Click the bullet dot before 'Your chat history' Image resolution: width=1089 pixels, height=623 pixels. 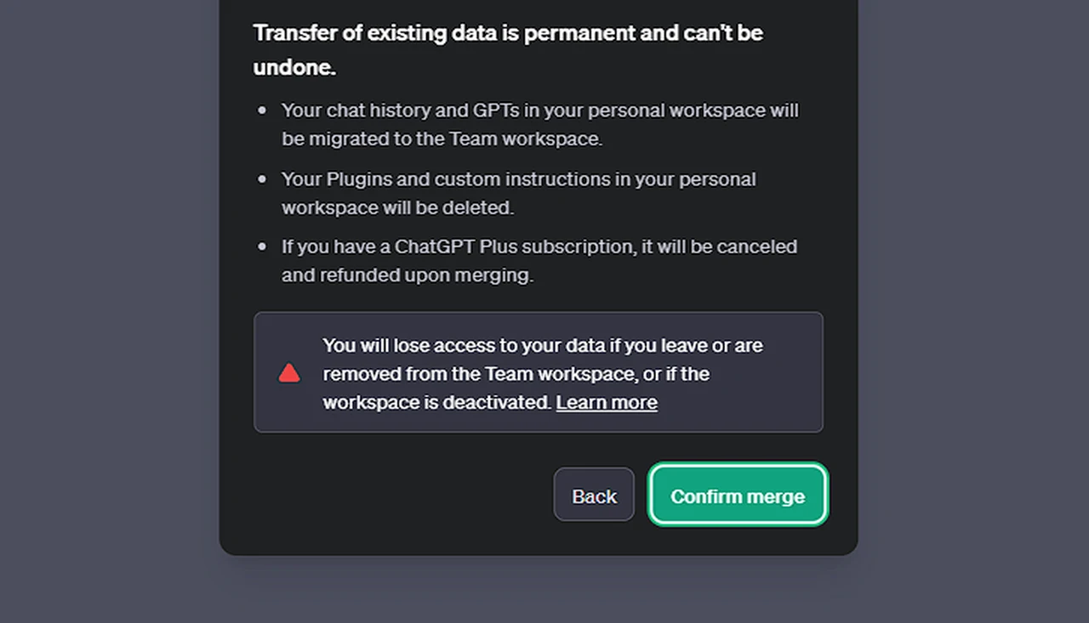tap(263, 110)
